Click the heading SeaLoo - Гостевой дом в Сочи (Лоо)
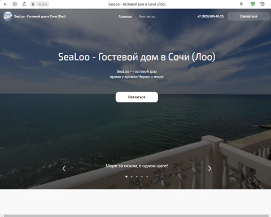271x217 pixels. [x=137, y=57]
